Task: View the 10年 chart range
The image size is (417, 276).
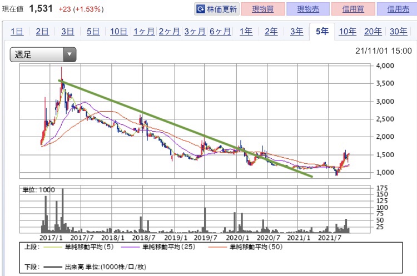Action: tap(348, 32)
